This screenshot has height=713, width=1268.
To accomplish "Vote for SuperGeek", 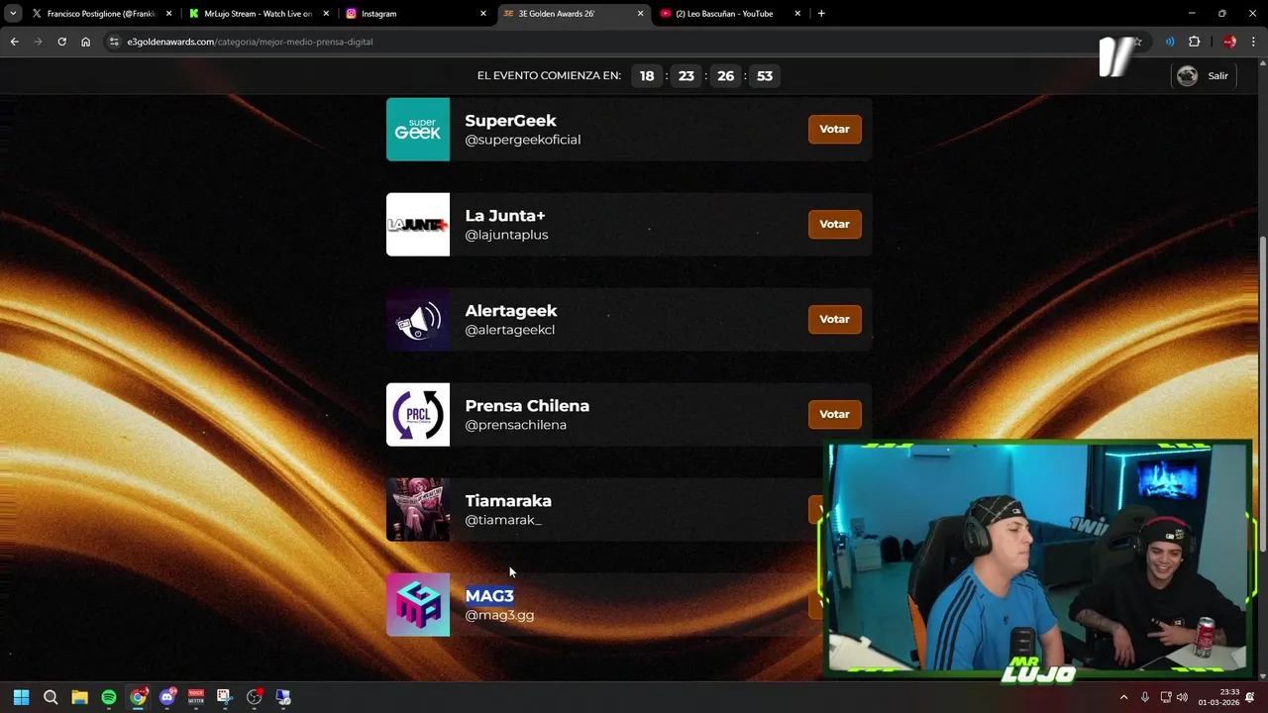I will (x=834, y=129).
